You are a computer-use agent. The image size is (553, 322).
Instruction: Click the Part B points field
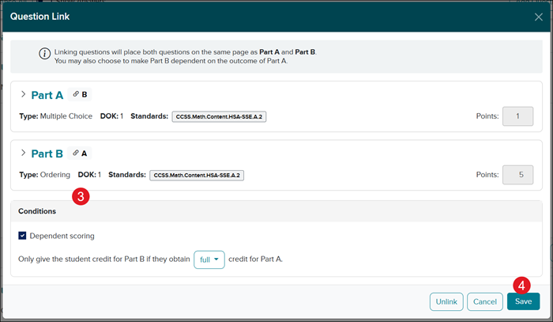click(517, 175)
